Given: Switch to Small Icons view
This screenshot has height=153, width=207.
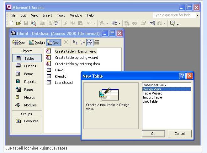Looking at the screenshot, I should point(82,43).
